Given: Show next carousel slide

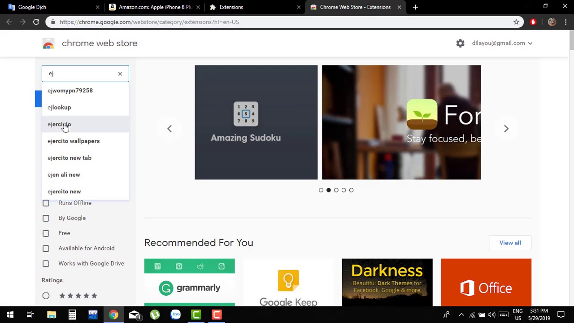Looking at the screenshot, I should (x=506, y=129).
